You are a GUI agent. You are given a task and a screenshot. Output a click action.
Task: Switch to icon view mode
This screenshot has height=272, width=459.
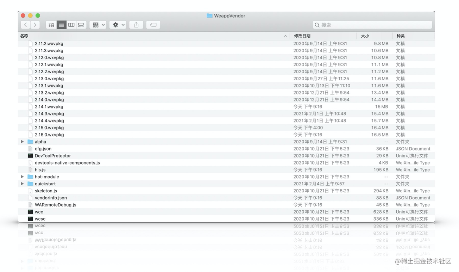point(51,25)
